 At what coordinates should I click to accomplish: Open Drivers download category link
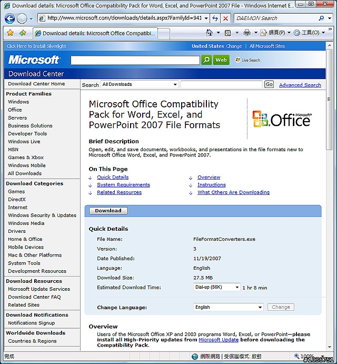click(x=17, y=231)
